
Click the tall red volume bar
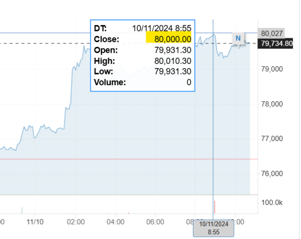(215, 207)
